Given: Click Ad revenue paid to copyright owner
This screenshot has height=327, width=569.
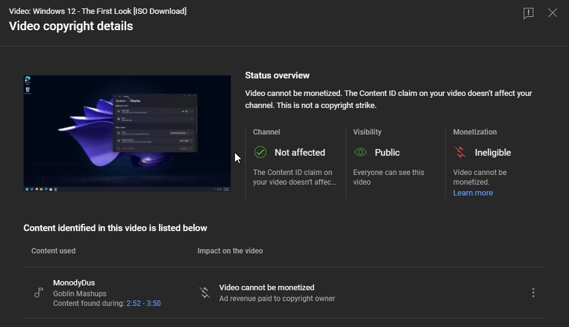Looking at the screenshot, I should coord(277,299).
